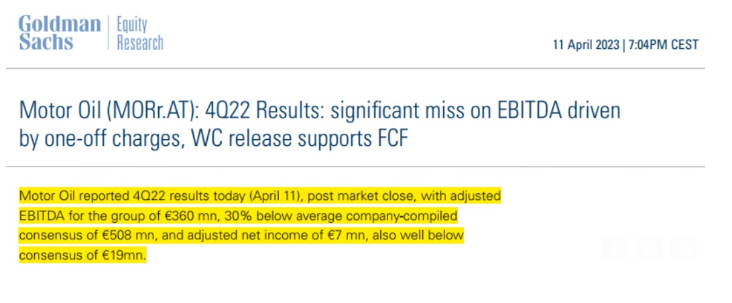This screenshot has width=732, height=303.
Task: Click '(April 11)' in the summary paragraph
Action: point(275,196)
